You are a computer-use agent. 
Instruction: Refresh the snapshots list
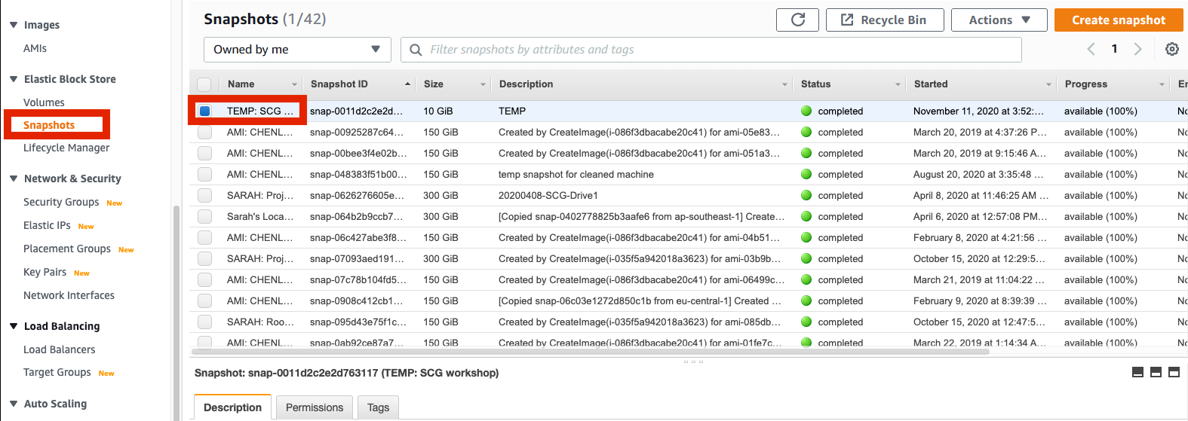797,20
